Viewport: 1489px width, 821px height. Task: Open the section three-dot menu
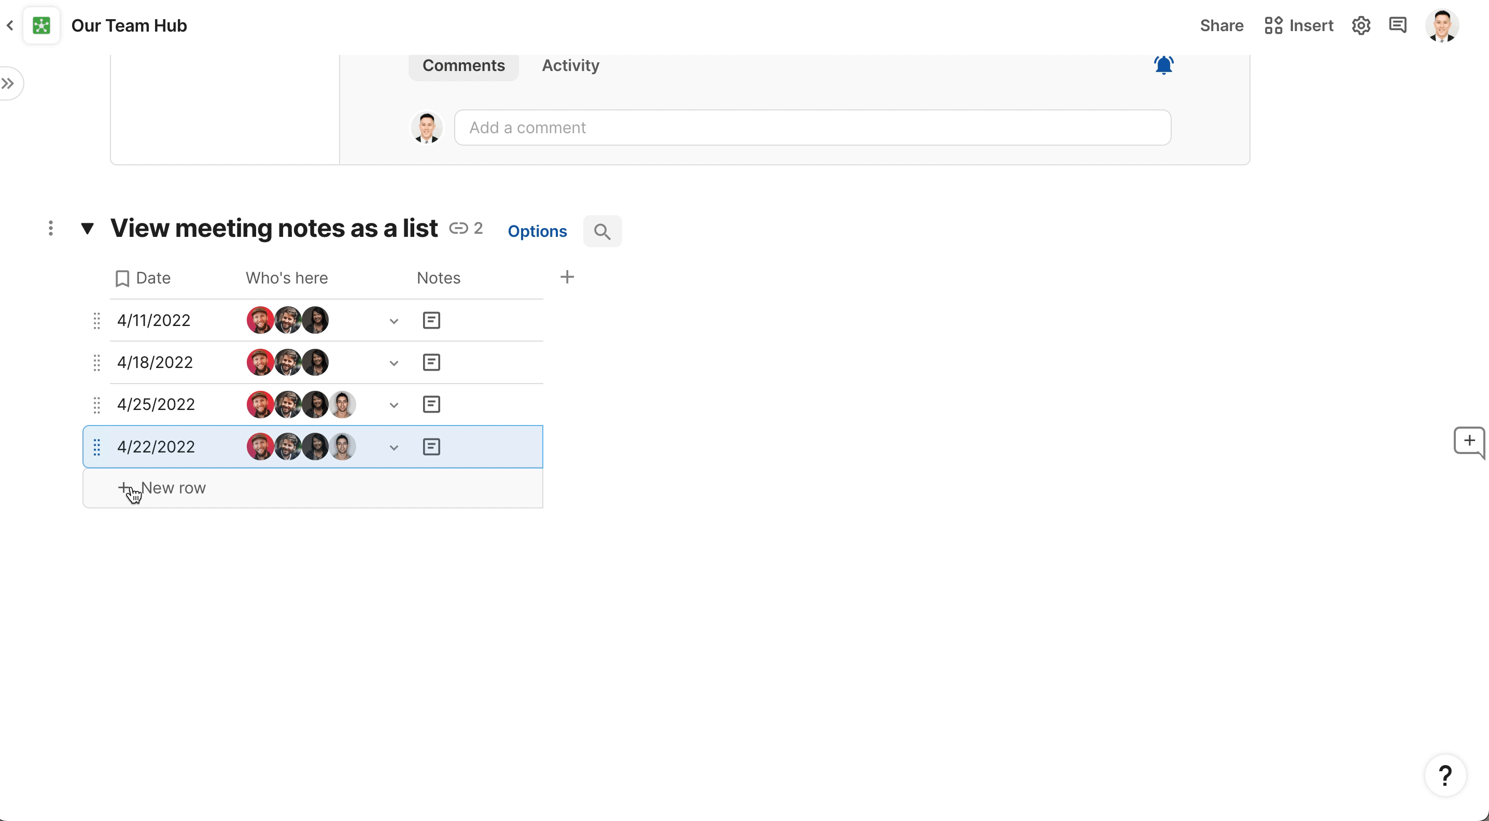(51, 228)
